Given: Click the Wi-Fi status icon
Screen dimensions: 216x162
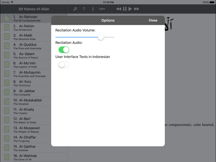Looking at the screenshot, I should tap(12, 2).
